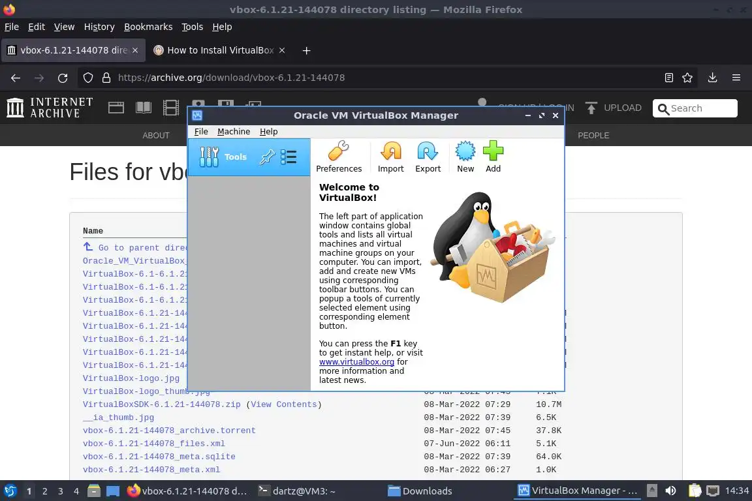The height and width of the screenshot is (501, 752).
Task: Go to Internet Archive home logo
Action: click(50, 108)
